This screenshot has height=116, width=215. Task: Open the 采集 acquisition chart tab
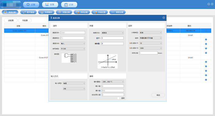pyautogui.click(x=50, y=5)
